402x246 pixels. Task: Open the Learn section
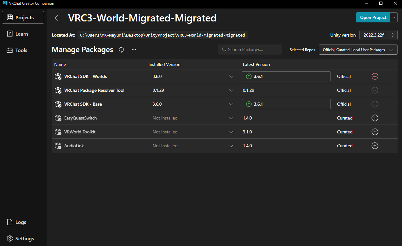click(21, 34)
